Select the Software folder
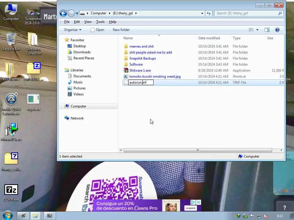 (x=136, y=64)
